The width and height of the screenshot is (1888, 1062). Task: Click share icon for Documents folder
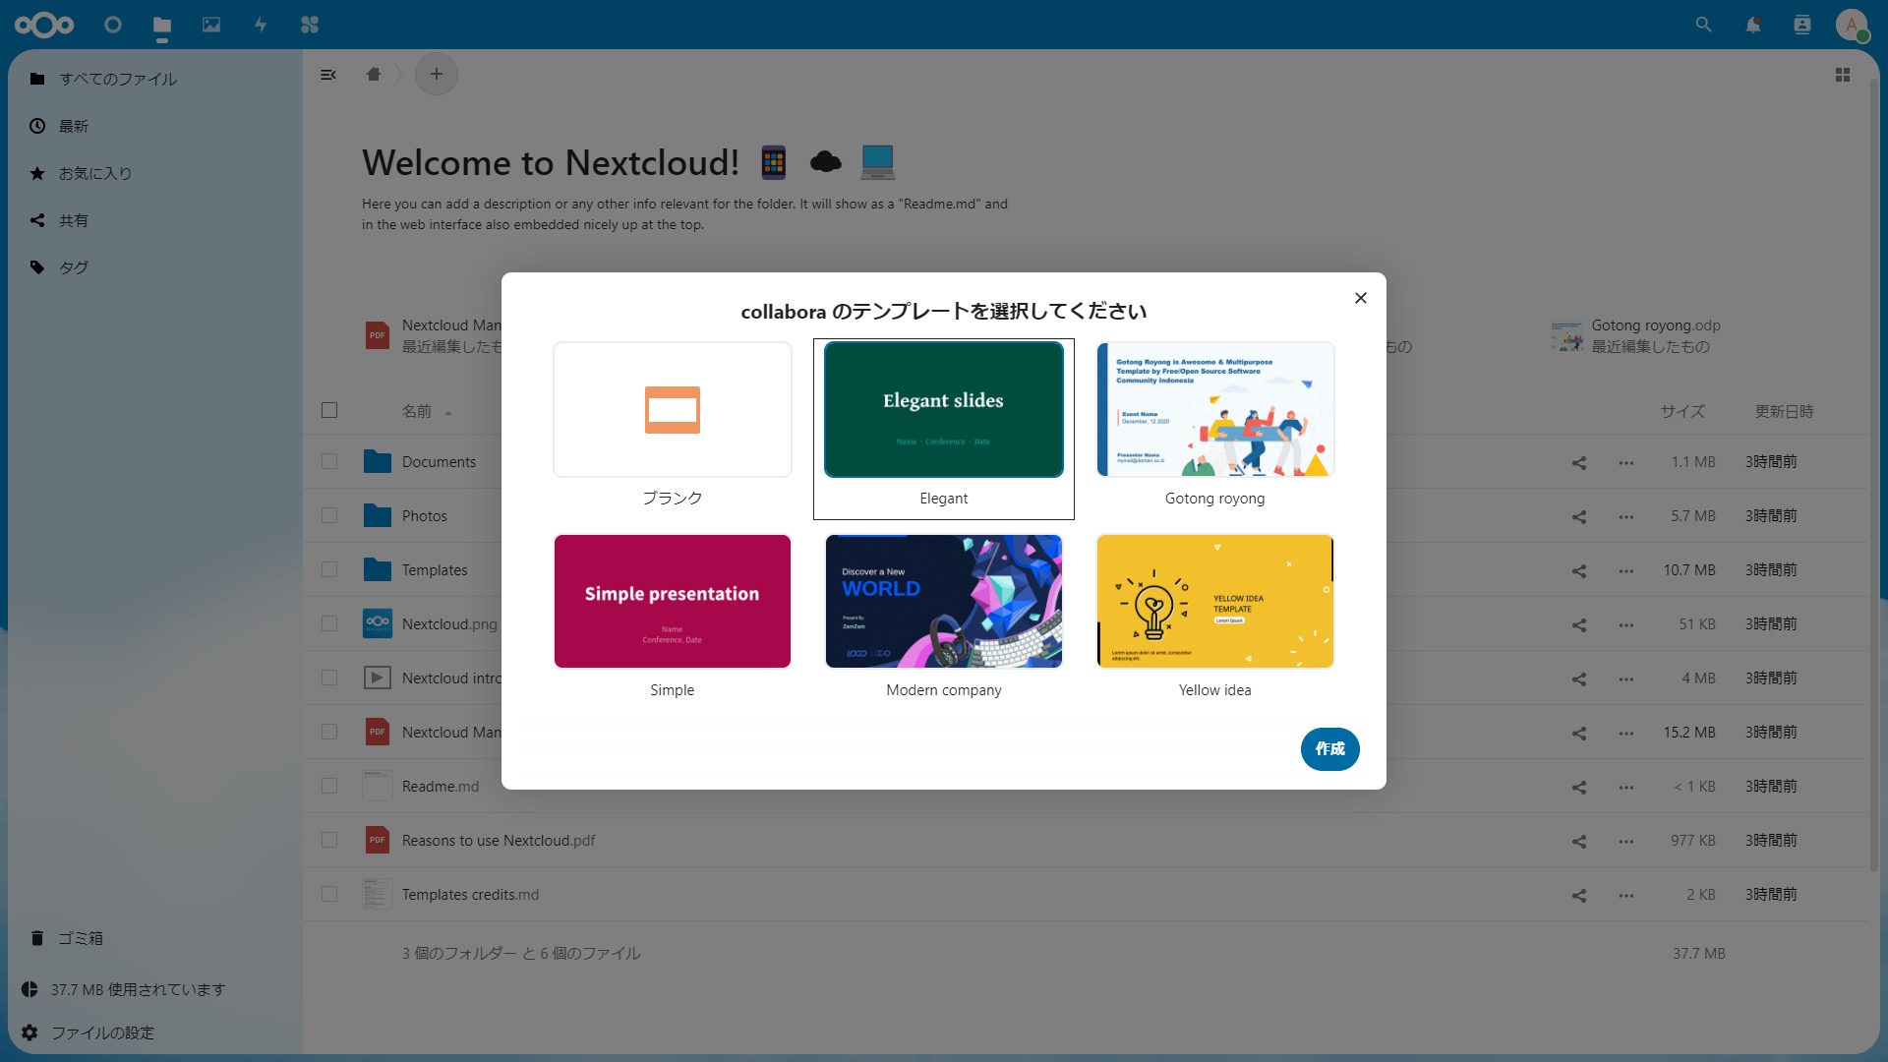(1578, 462)
